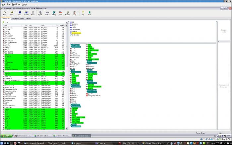
Task: Switch to the Edit Settings tab
Action: (x=15, y=19)
